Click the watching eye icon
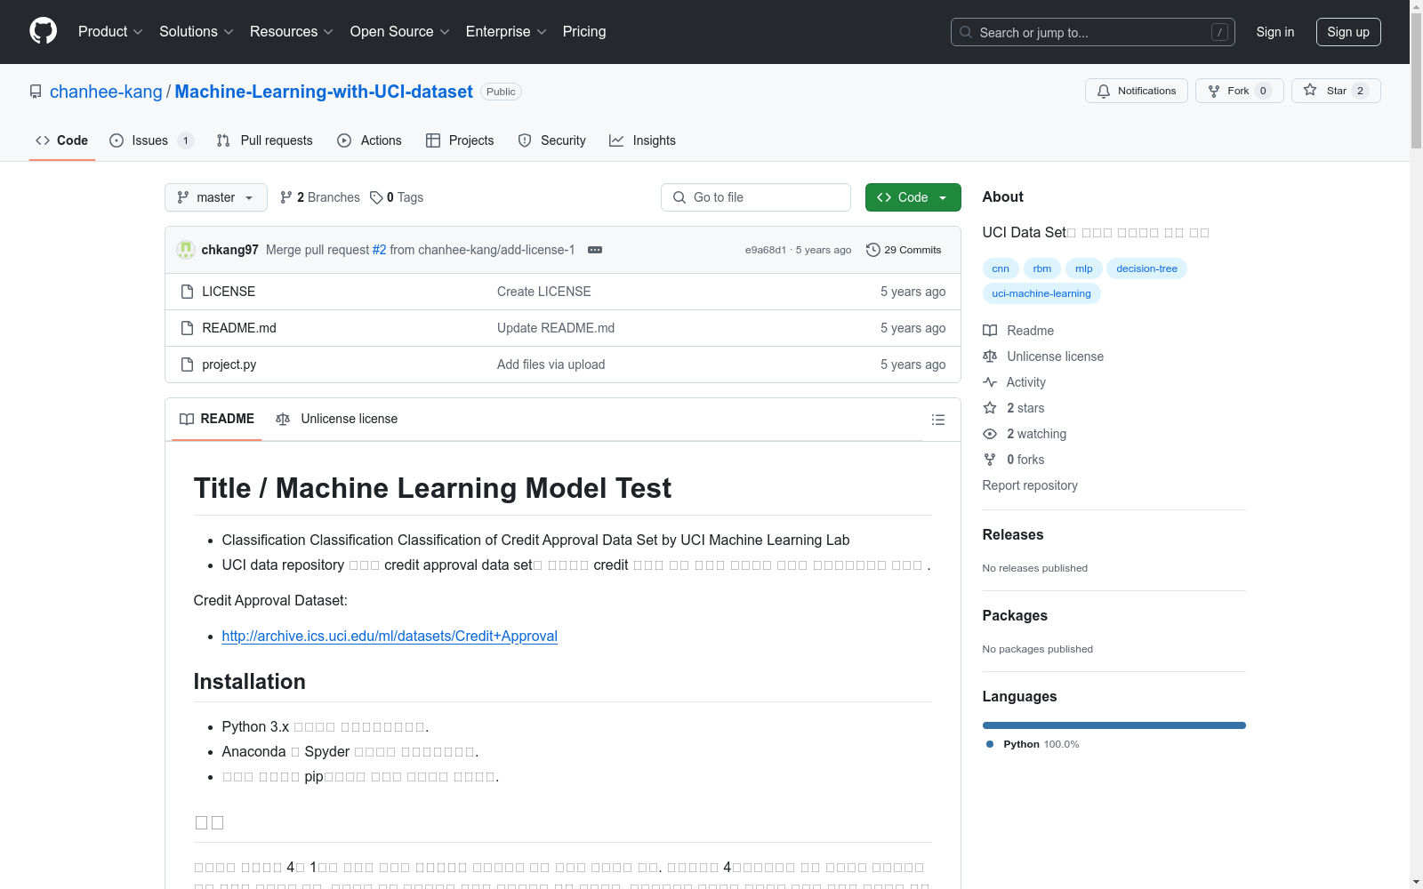This screenshot has width=1423, height=889. coord(990,434)
